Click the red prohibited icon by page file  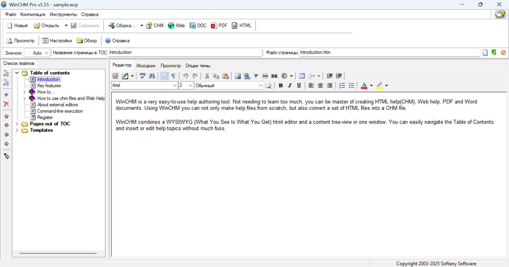pyautogui.click(x=503, y=52)
